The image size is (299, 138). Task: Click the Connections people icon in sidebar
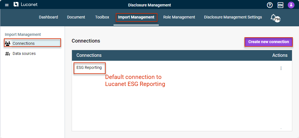coord(8,43)
